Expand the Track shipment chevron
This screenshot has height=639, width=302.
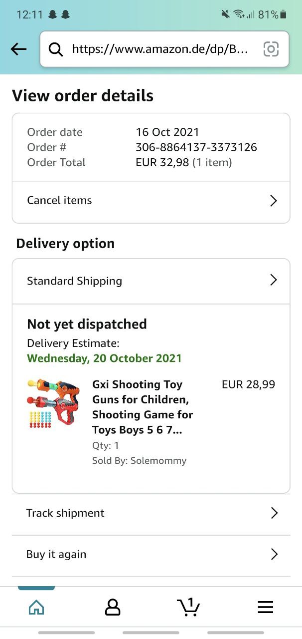click(274, 513)
